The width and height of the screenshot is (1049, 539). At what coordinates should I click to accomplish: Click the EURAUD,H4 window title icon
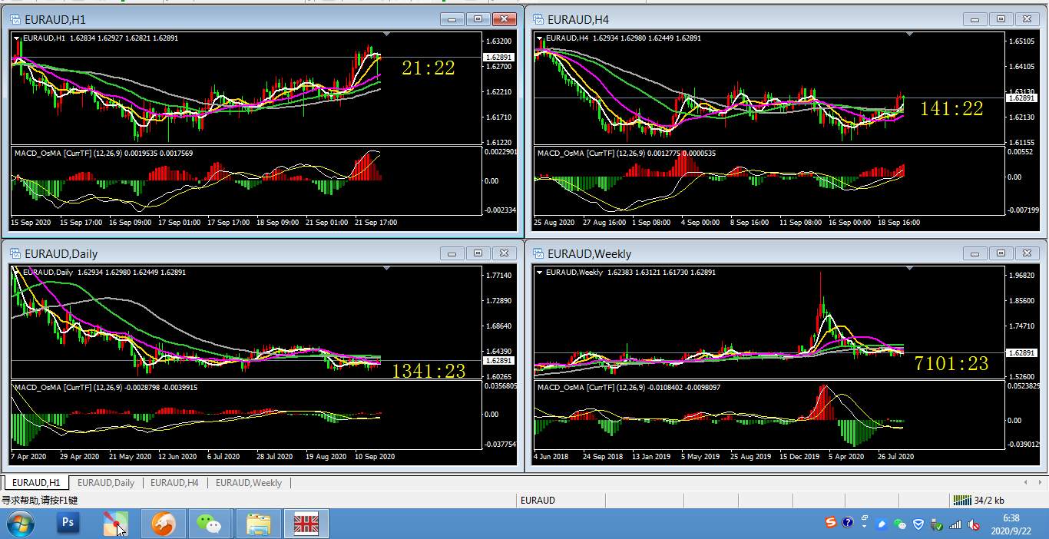point(538,19)
